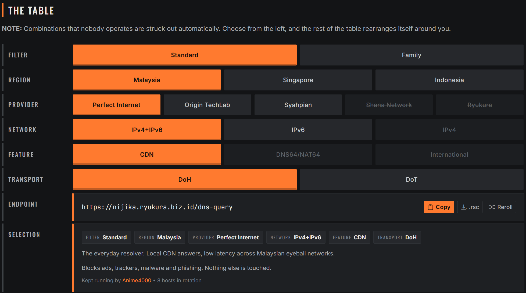Select the Standard filter button
The image size is (526, 293).
coord(185,55)
